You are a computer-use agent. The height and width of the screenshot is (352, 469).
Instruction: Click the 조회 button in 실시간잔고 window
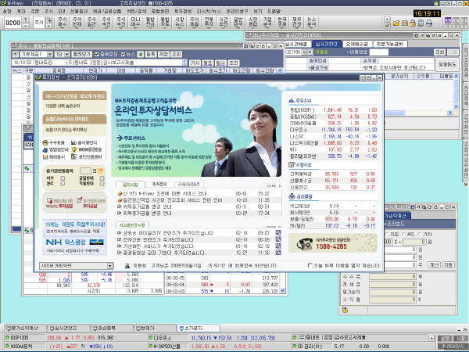[x=439, y=52]
